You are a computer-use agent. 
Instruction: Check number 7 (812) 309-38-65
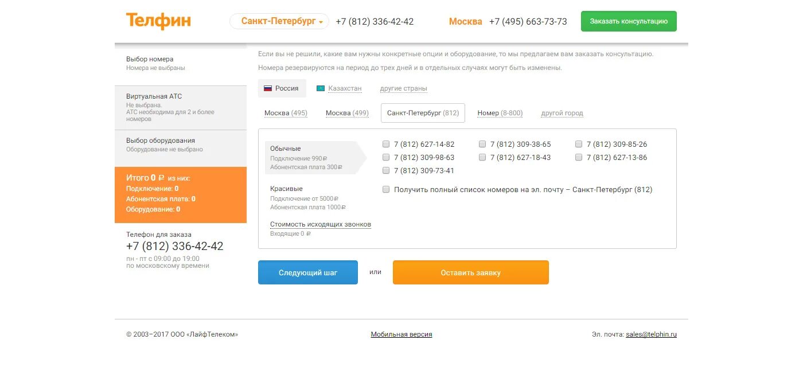click(x=482, y=144)
